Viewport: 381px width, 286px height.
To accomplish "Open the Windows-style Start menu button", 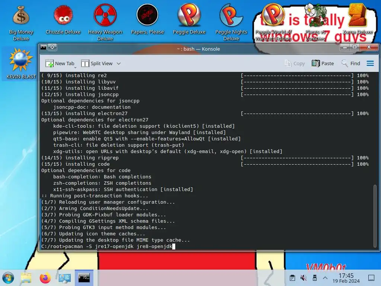I will point(8,278).
